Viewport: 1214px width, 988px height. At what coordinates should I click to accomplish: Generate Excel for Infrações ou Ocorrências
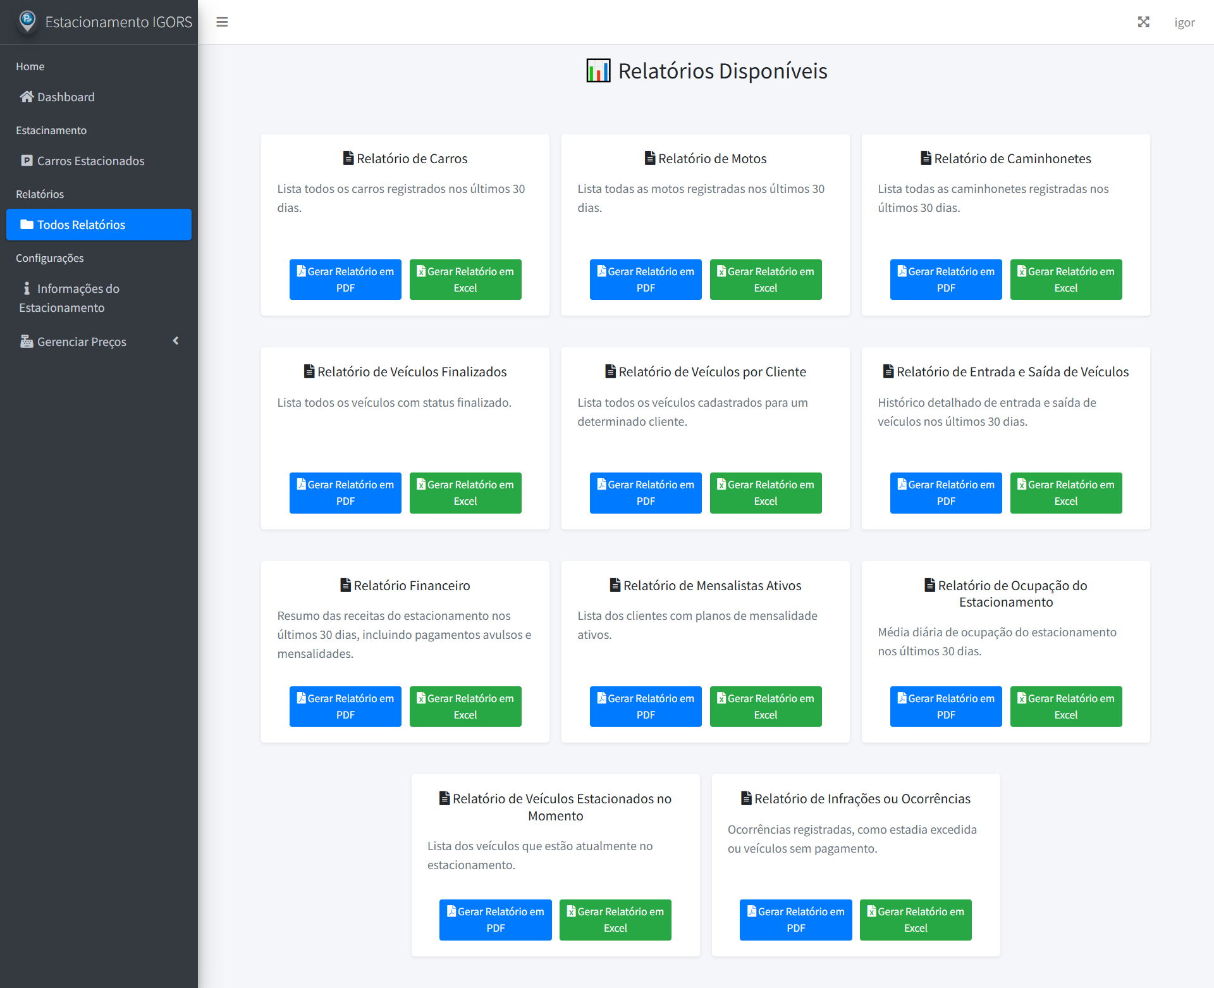915,920
